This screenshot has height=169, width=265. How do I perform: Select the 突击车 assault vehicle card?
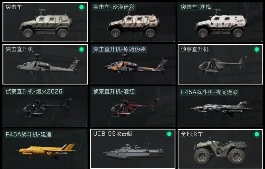point(45,22)
